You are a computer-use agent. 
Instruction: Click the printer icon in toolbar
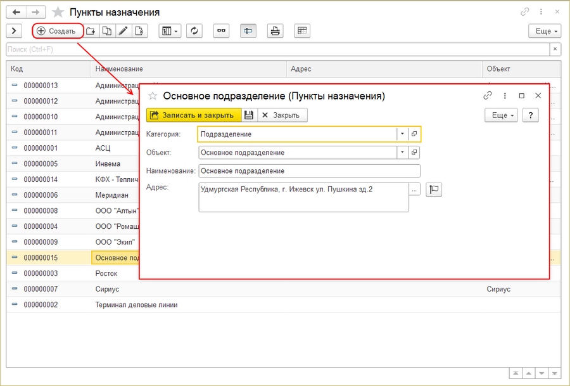275,31
